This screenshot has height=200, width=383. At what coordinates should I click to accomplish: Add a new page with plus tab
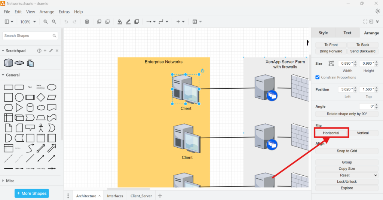160,196
